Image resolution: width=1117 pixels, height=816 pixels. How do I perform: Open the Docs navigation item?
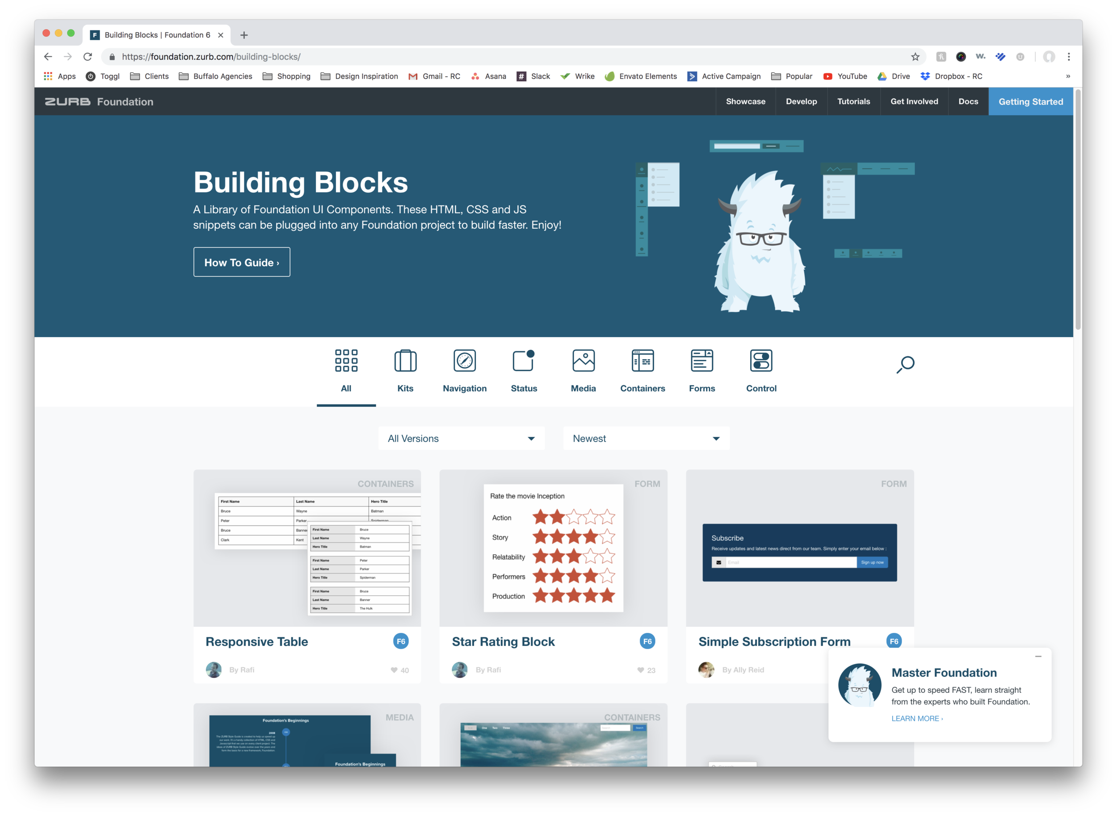click(x=968, y=101)
